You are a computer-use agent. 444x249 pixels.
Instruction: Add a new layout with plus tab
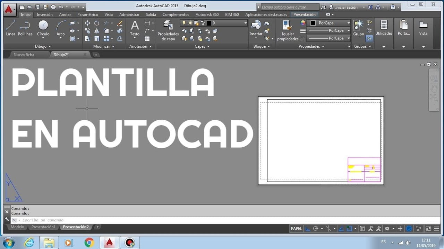point(97,227)
